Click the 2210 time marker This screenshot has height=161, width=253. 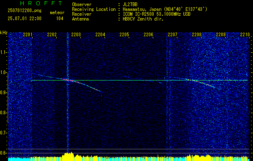[x=245, y=35]
